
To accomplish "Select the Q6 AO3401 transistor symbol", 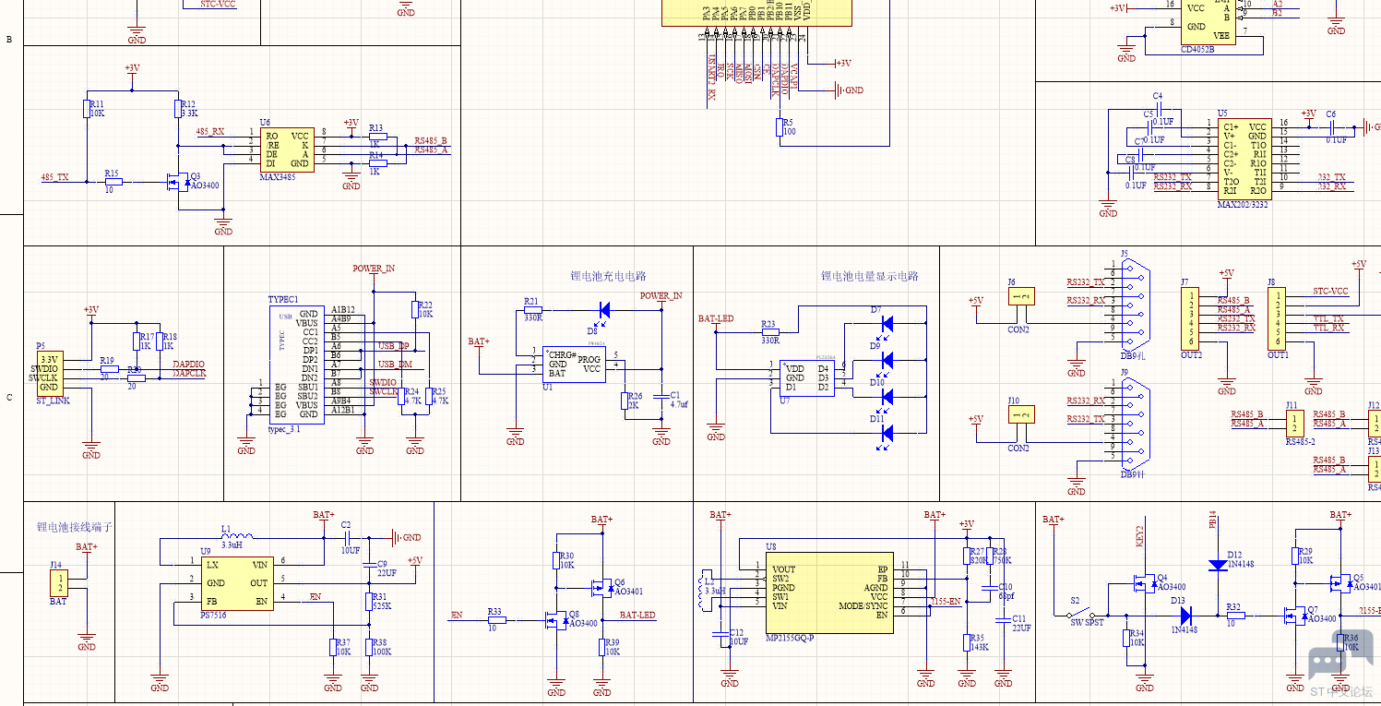I will pyautogui.click(x=602, y=586).
